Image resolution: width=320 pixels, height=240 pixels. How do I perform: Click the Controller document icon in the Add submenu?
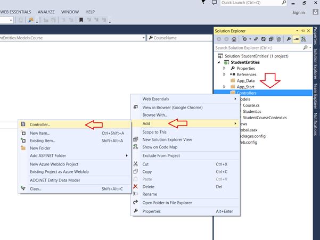[x=23, y=124]
